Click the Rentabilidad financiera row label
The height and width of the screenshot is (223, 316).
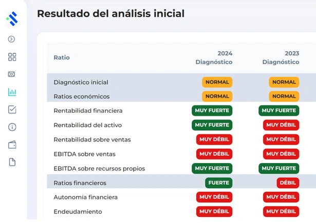point(88,111)
